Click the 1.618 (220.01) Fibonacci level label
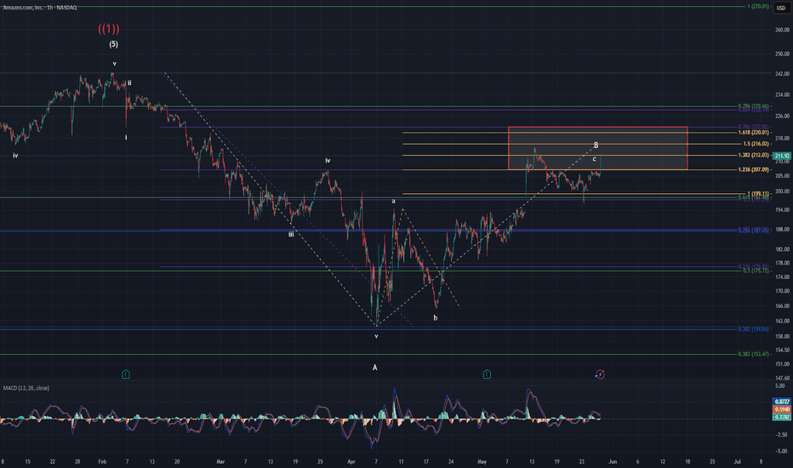The image size is (793, 468). [x=754, y=133]
